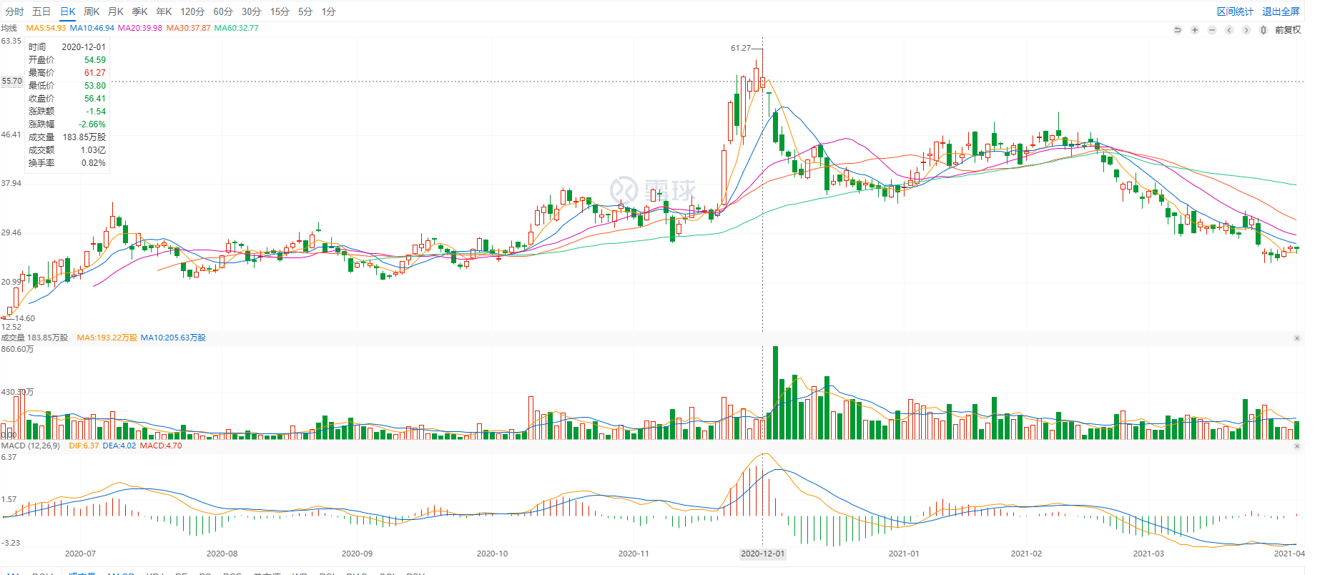1330x575 pixels.
Task: Switch to the 季K tab
Action: tap(140, 11)
